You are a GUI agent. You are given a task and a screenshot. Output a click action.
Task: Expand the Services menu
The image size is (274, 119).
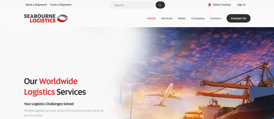167,18
